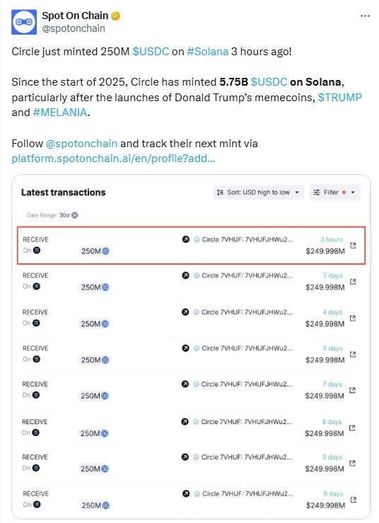The width and height of the screenshot is (379, 523).
Task: Open external link icon for the 3 days transaction
Action: (353, 282)
